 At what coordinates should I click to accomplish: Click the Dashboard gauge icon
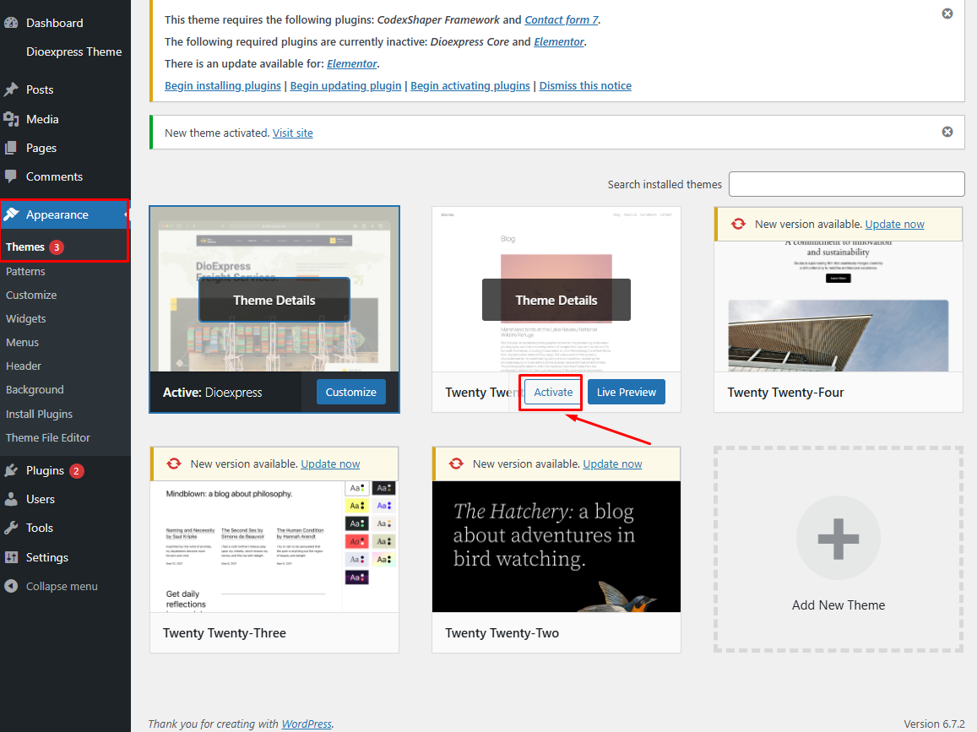11,23
